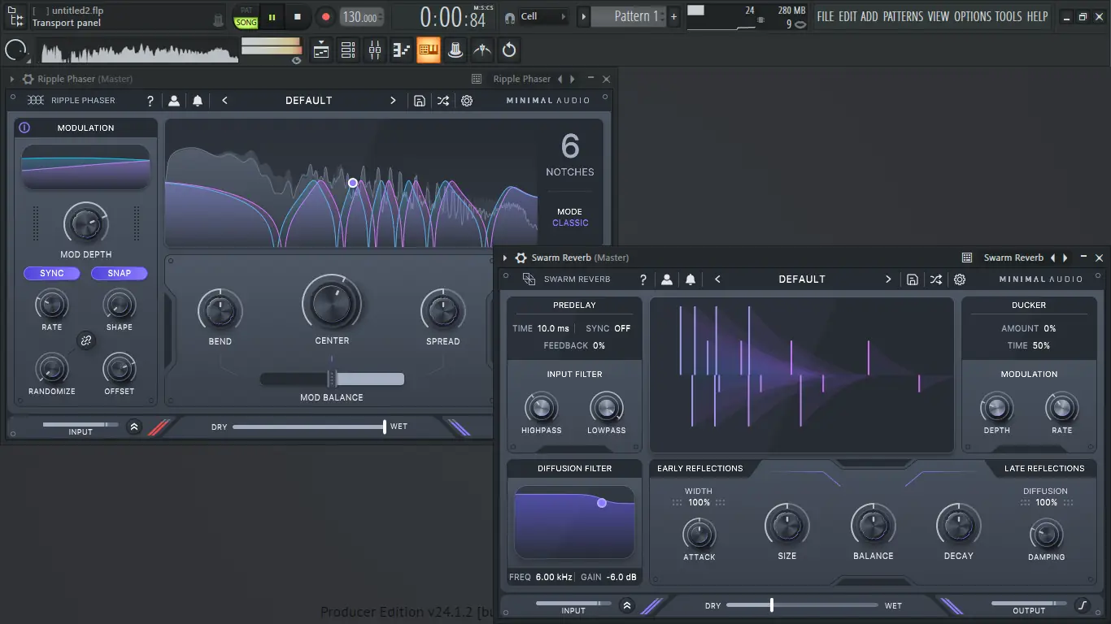Toggle Predelay SYNC OFF in Swarm Reverb

(x=622, y=328)
